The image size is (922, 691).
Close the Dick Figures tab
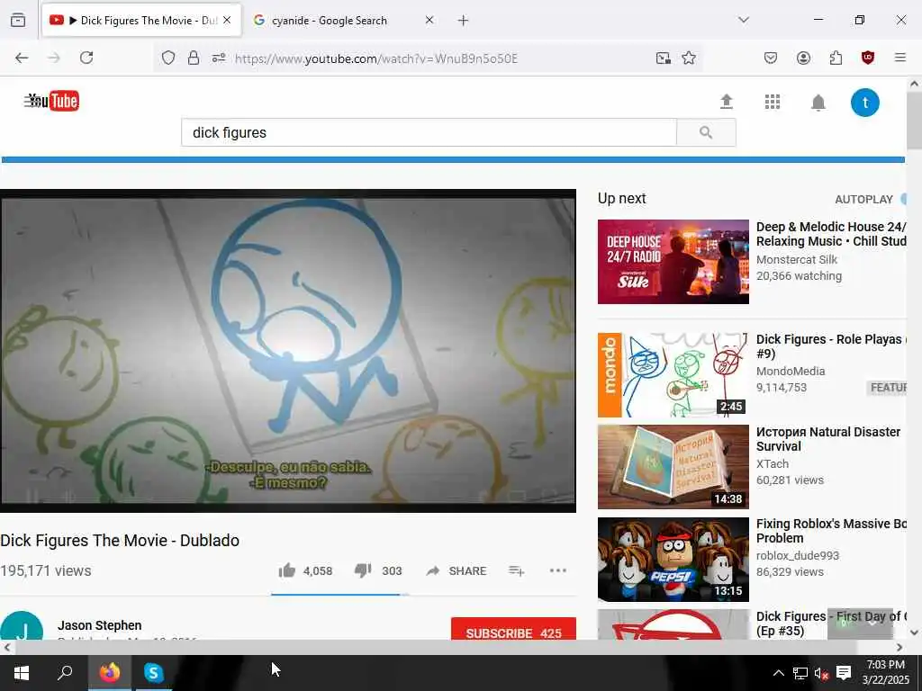[227, 20]
